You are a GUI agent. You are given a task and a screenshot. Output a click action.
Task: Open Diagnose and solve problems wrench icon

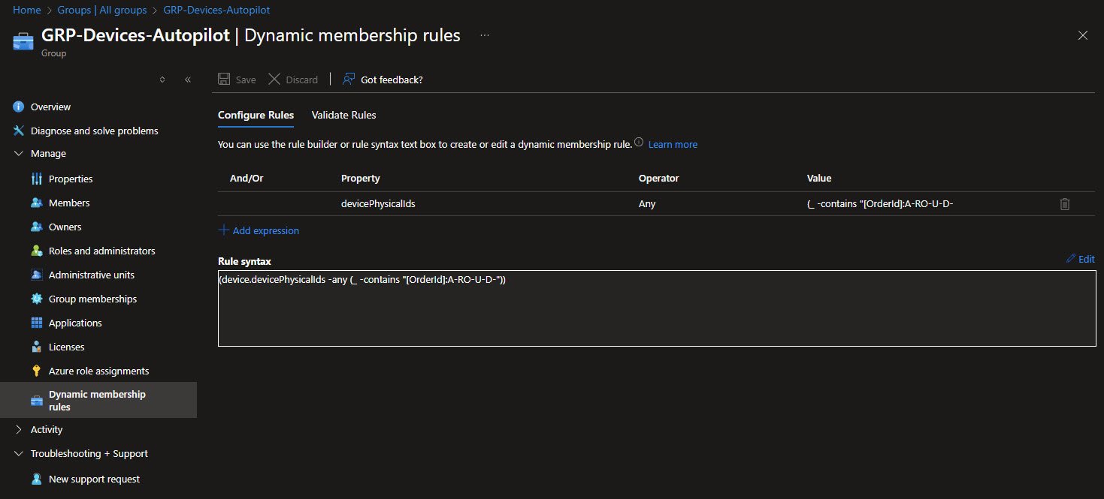[19, 131]
